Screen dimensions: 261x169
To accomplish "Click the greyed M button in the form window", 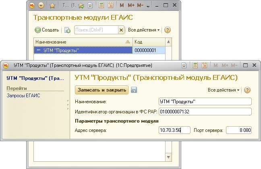I will (x=215, y=65).
